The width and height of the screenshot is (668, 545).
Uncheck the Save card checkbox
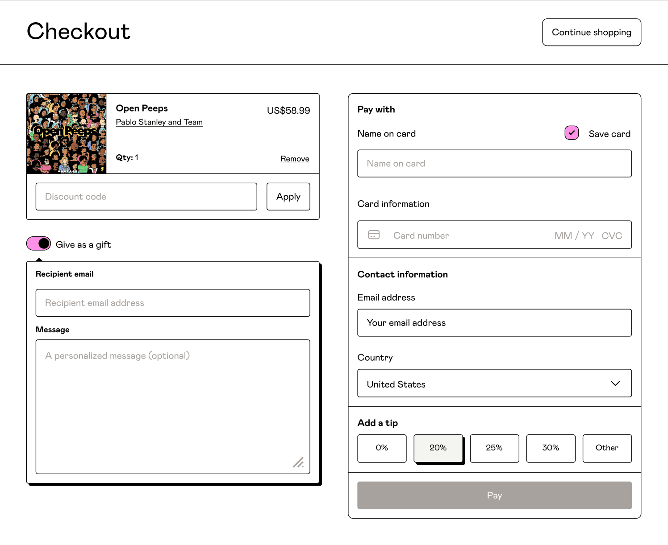(572, 133)
